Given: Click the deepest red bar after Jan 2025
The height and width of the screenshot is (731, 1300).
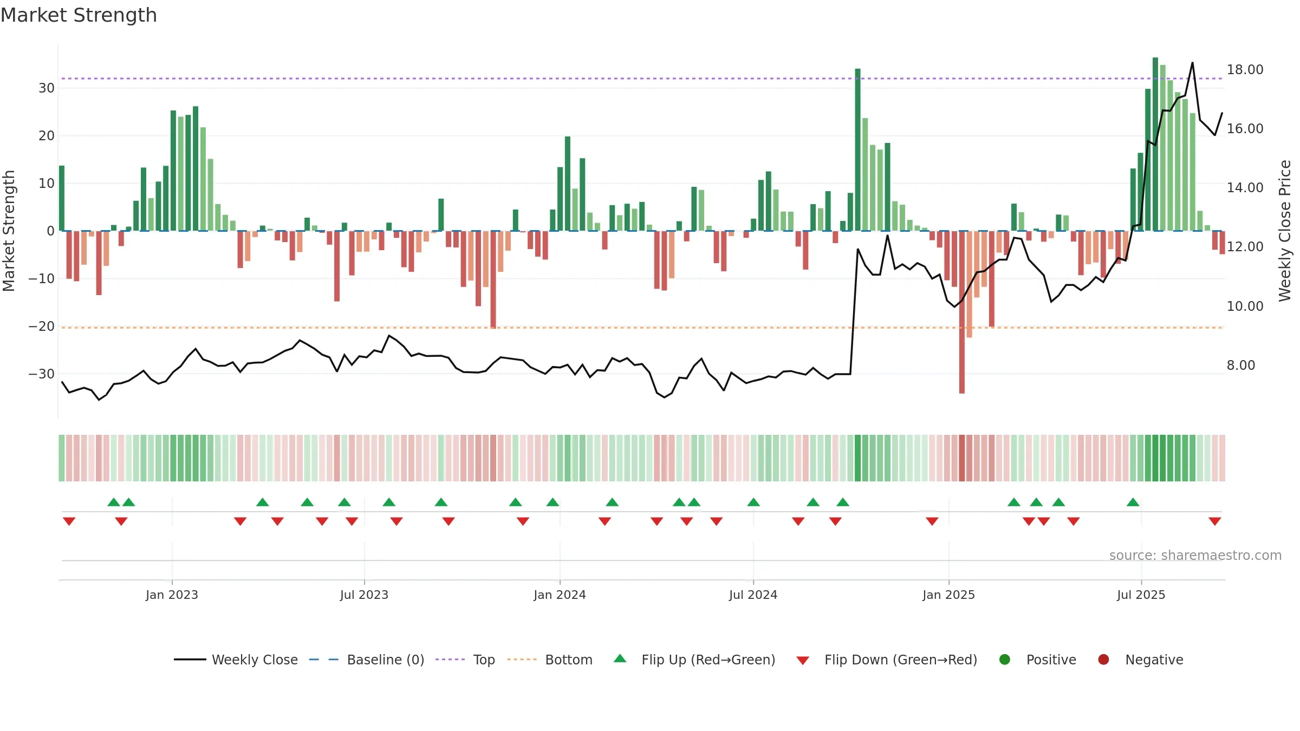Looking at the screenshot, I should pyautogui.click(x=962, y=312).
